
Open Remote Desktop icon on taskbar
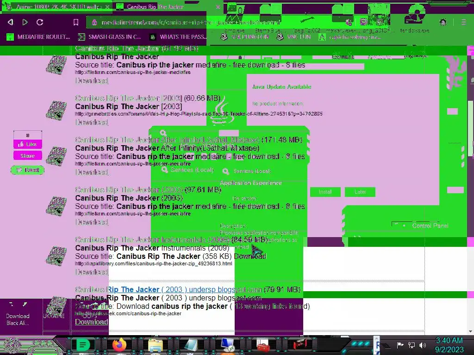click(x=227, y=345)
